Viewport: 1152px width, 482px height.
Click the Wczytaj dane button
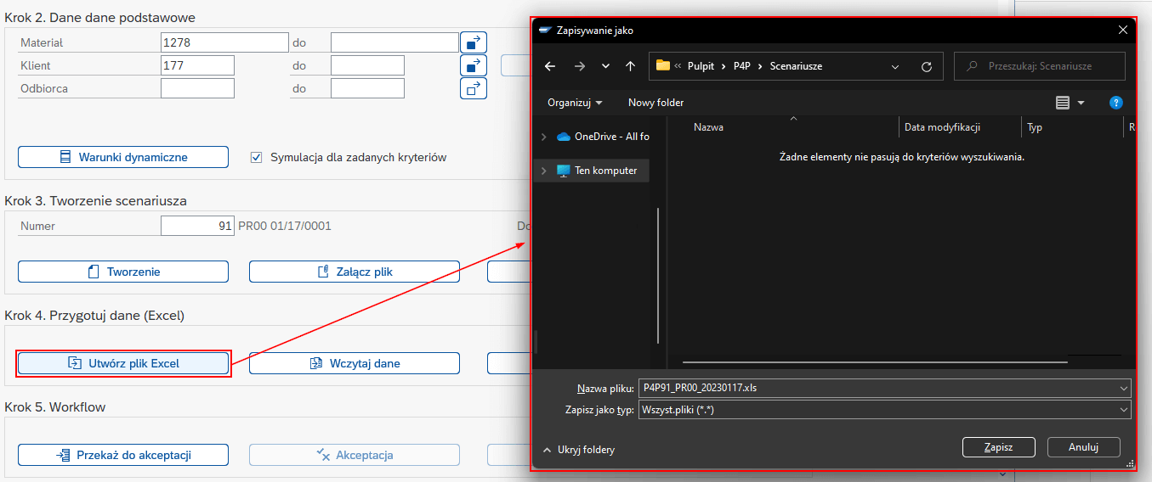(x=355, y=363)
